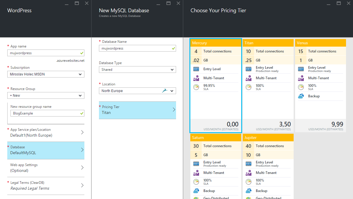
Task: Pick the Venus pricing tier header
Action: coord(320,43)
